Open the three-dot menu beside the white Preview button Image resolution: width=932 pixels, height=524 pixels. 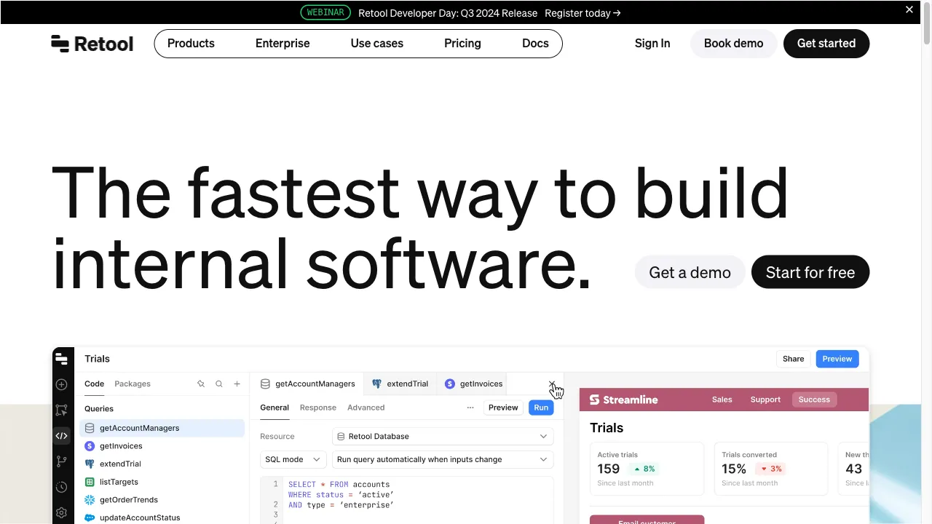coord(470,408)
